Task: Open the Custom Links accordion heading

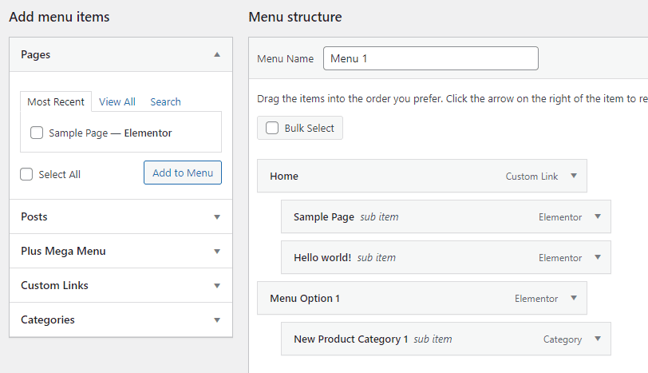Action: click(x=121, y=285)
